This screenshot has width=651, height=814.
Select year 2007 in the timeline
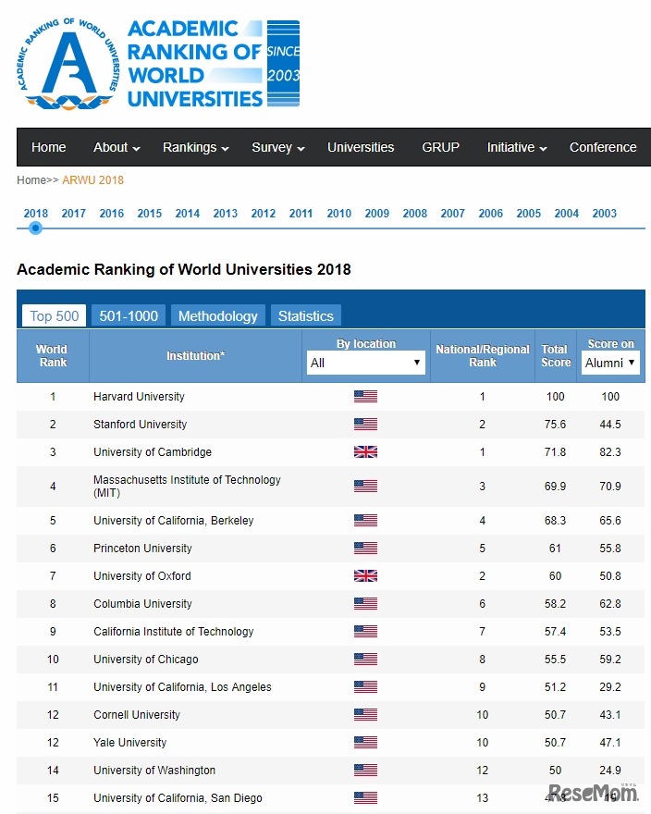453,214
